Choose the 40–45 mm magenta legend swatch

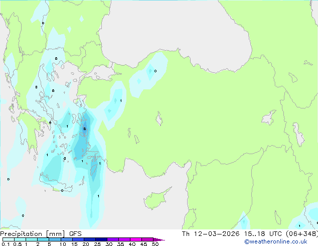coord(136,239)
